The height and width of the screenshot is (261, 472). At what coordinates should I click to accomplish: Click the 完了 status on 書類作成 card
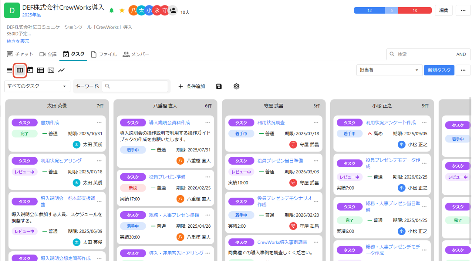pyautogui.click(x=24, y=134)
